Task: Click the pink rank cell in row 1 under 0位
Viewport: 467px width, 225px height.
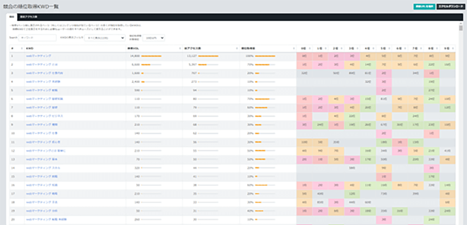Action: point(304,56)
